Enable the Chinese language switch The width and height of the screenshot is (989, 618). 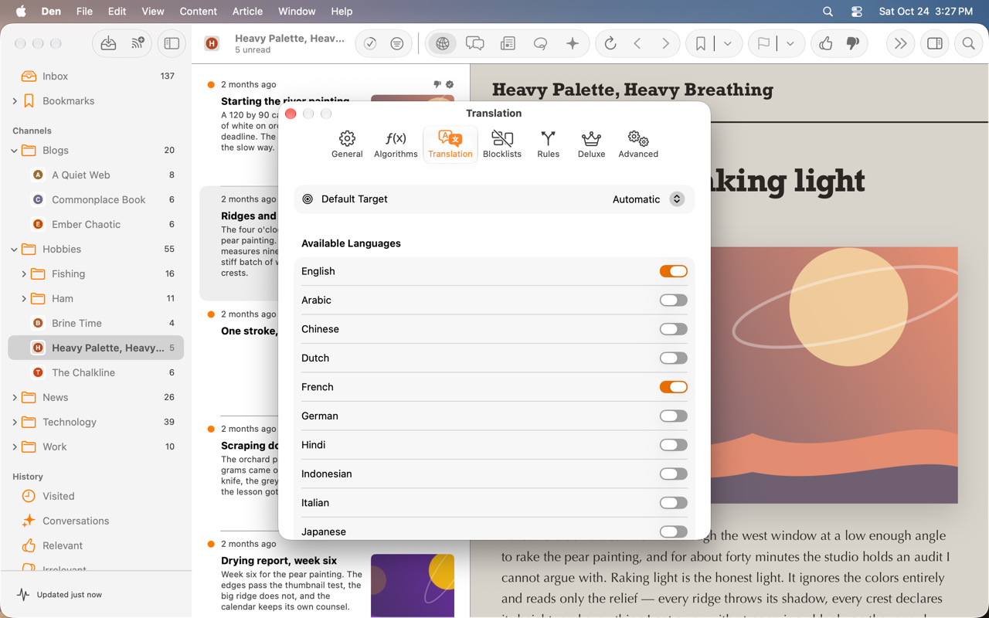click(673, 329)
